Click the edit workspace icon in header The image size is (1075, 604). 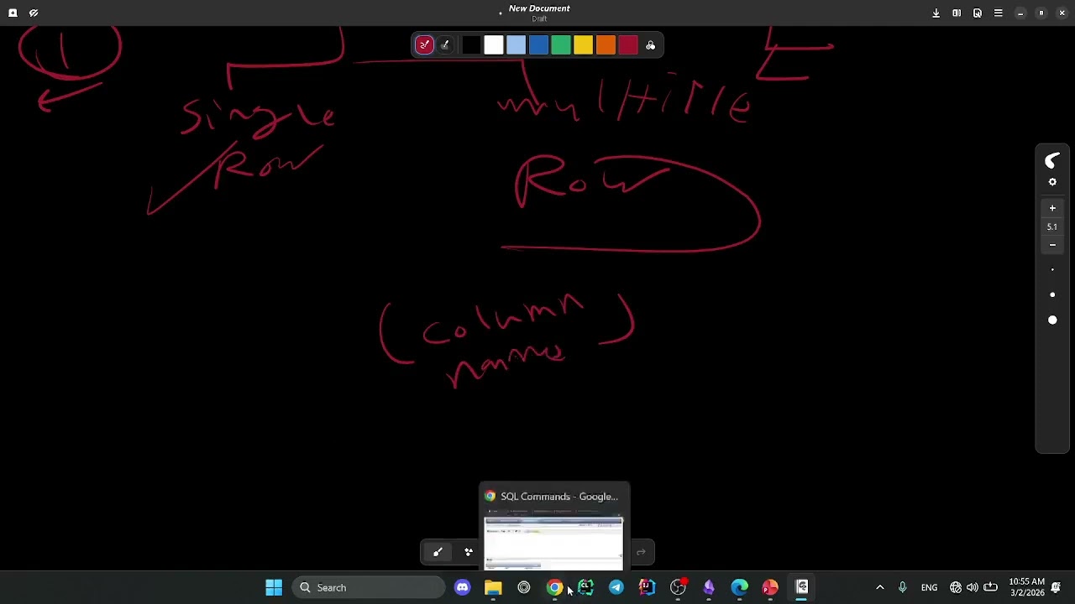34,13
